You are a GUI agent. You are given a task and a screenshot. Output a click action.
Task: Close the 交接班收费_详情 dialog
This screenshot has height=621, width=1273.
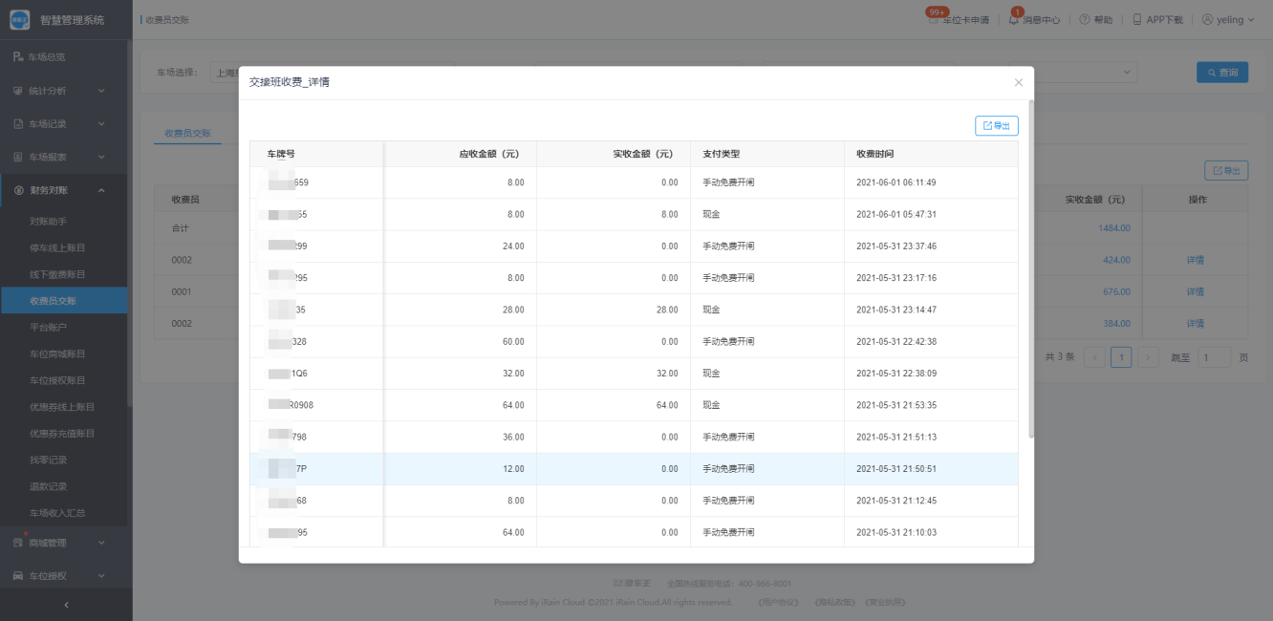coord(1018,83)
